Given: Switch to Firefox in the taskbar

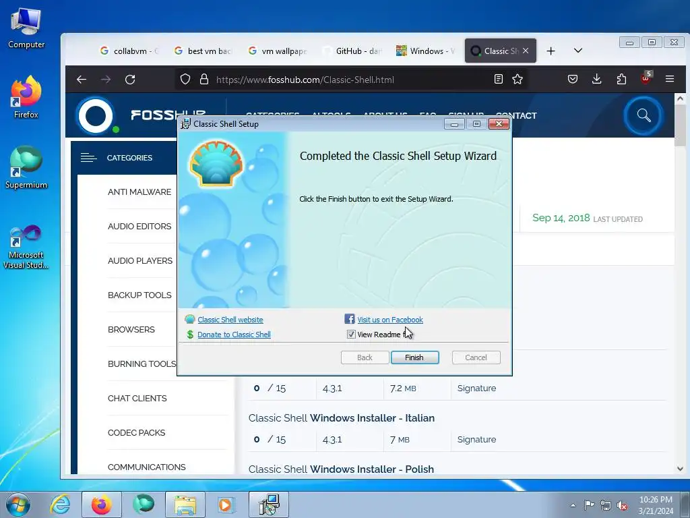Looking at the screenshot, I should [x=101, y=505].
